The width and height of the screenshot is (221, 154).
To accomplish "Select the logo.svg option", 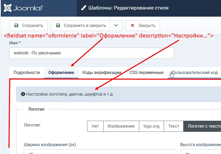I will pyautogui.click(x=151, y=126).
